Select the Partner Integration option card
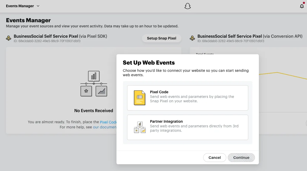This screenshot has height=171, width=307. coord(188,127)
